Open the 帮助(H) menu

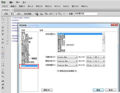coord(84,6)
